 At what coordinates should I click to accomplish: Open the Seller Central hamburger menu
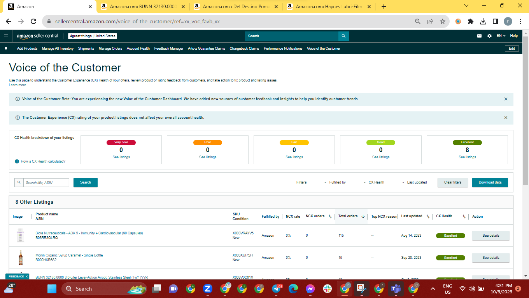coord(6,36)
